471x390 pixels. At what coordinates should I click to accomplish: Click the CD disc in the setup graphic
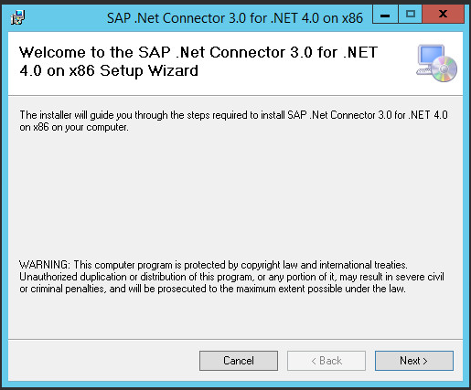(x=444, y=69)
